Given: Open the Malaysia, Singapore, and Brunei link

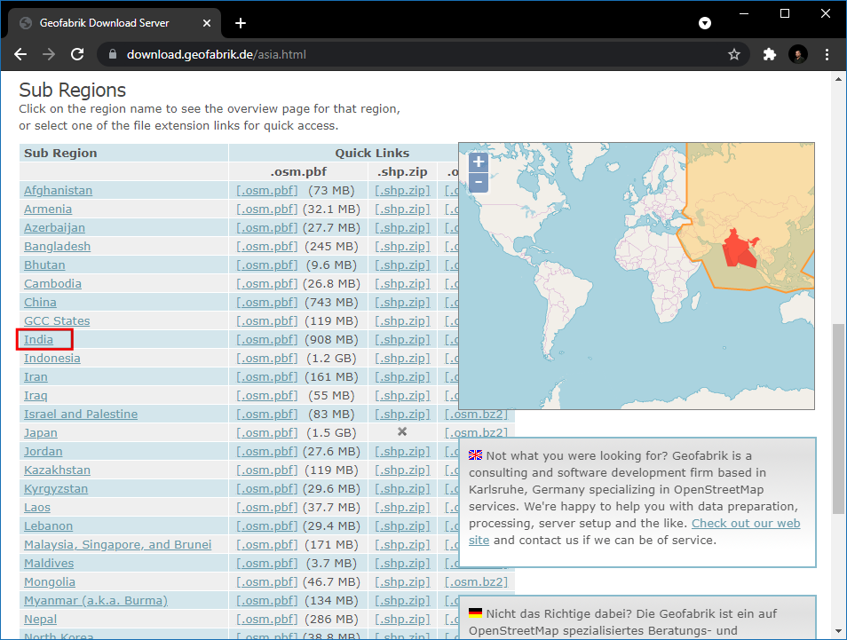Looking at the screenshot, I should tap(117, 545).
